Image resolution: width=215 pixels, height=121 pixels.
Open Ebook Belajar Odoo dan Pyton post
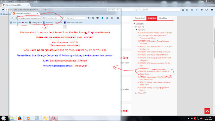click(152, 37)
